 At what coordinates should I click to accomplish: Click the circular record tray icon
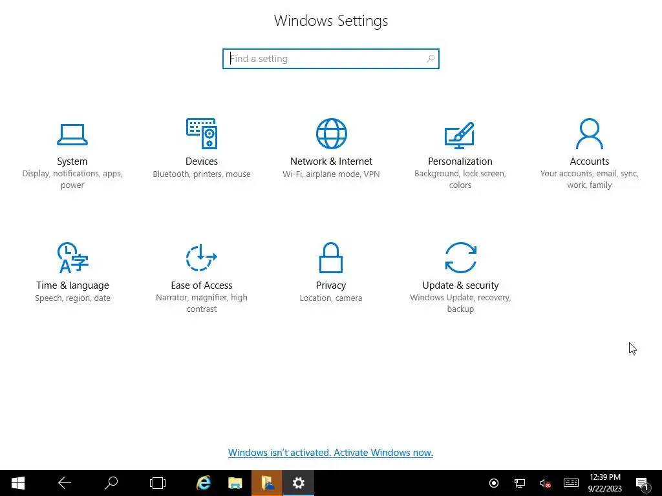click(x=494, y=483)
